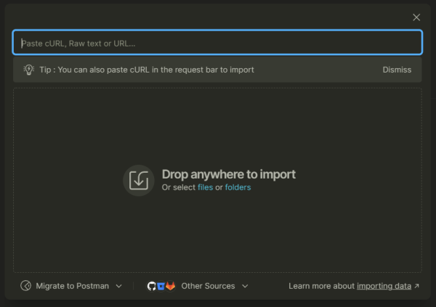Image resolution: width=436 pixels, height=307 pixels.
Task: Open the 'importing data' documentation link
Action: pos(384,286)
